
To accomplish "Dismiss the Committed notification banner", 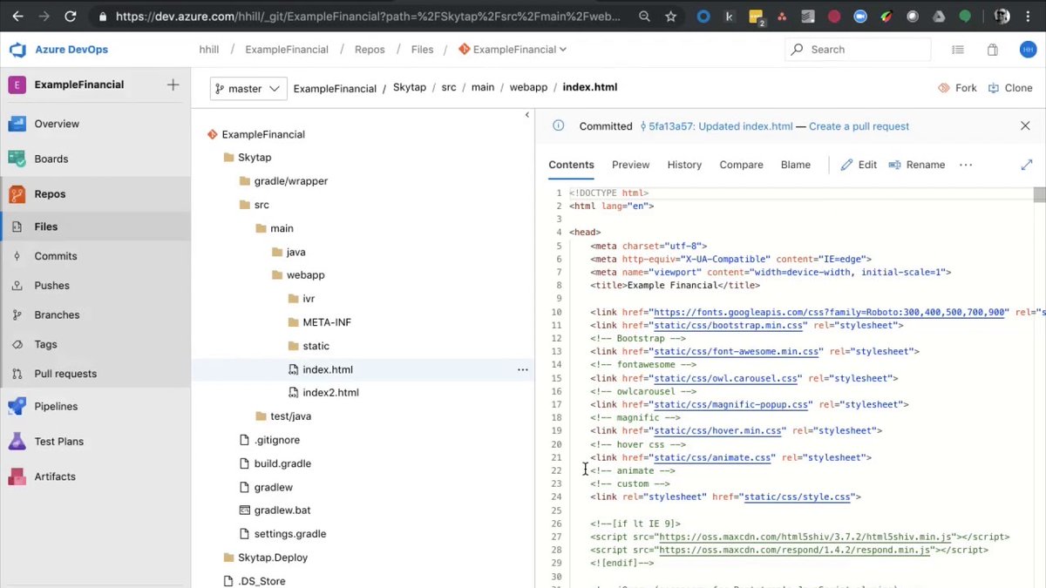I will click(x=1025, y=126).
